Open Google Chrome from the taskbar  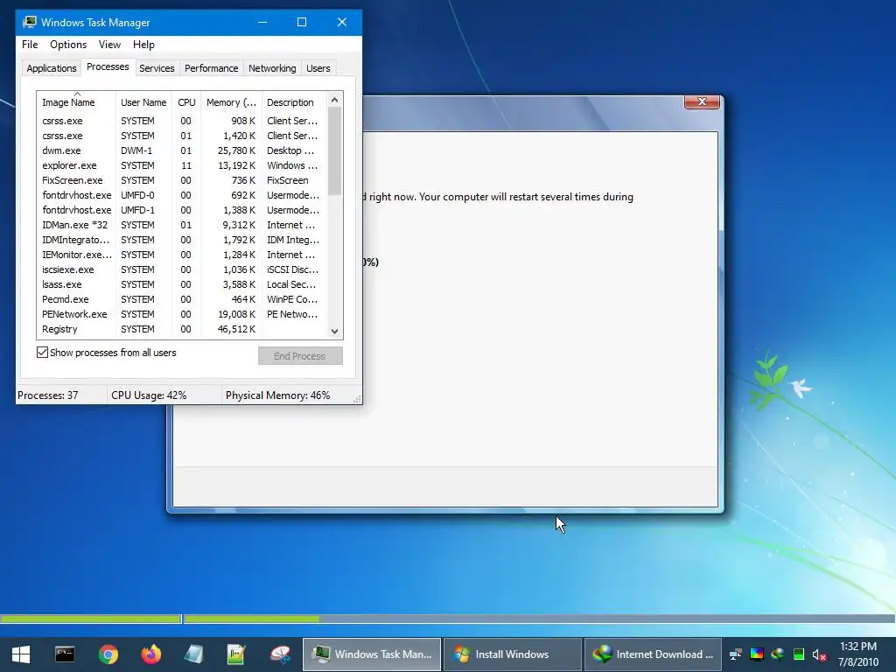click(108, 654)
